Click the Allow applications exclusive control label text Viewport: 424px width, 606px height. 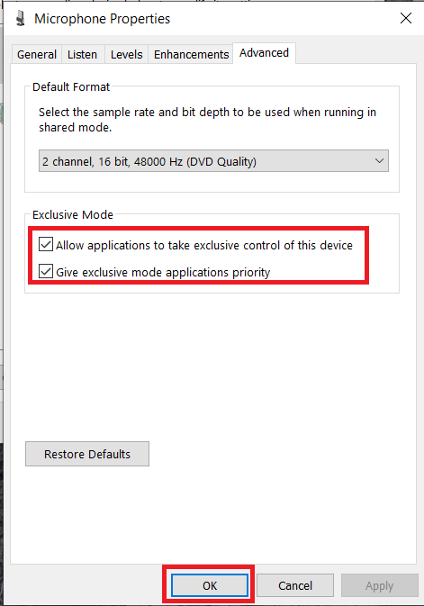(204, 246)
